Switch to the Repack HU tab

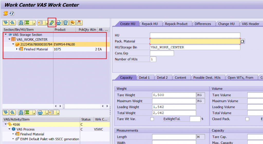point(150,24)
